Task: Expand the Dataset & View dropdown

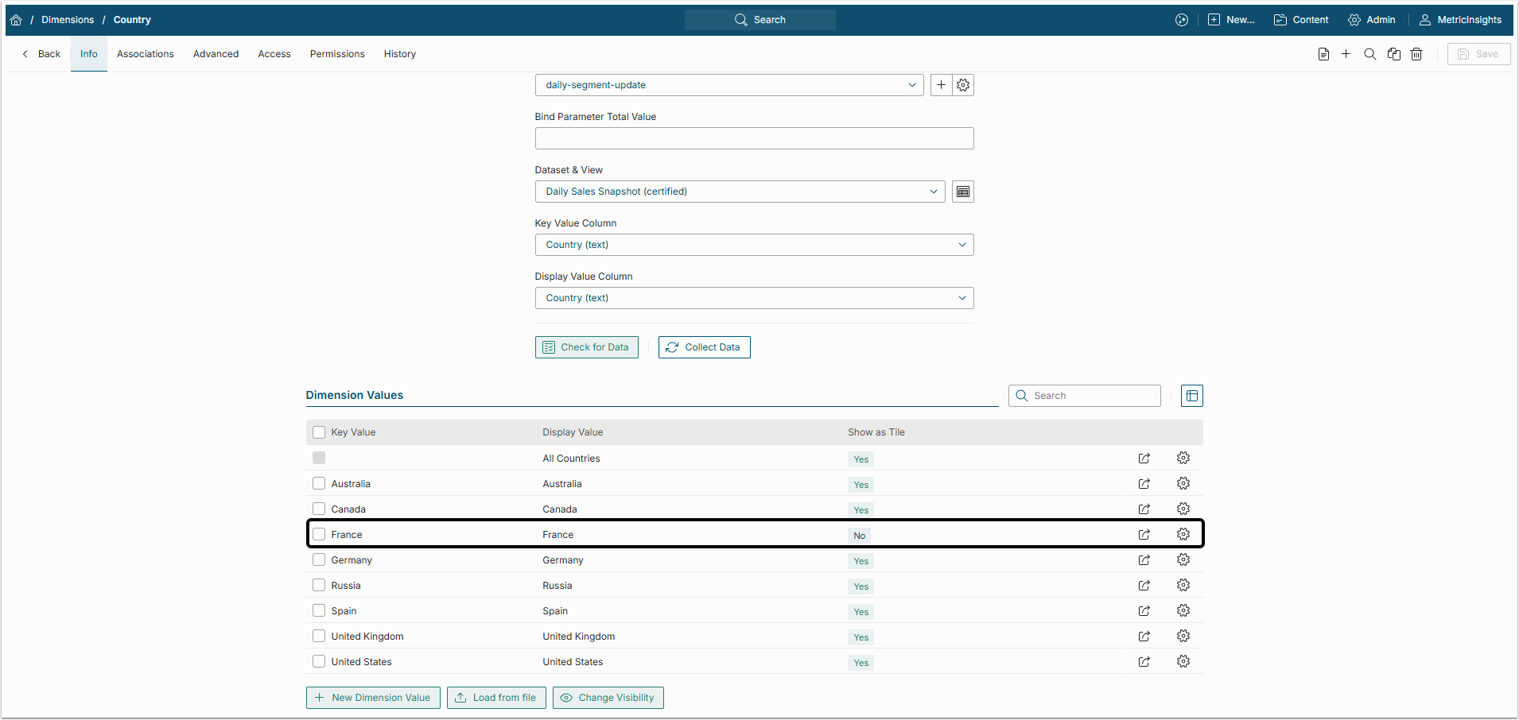Action: (740, 192)
